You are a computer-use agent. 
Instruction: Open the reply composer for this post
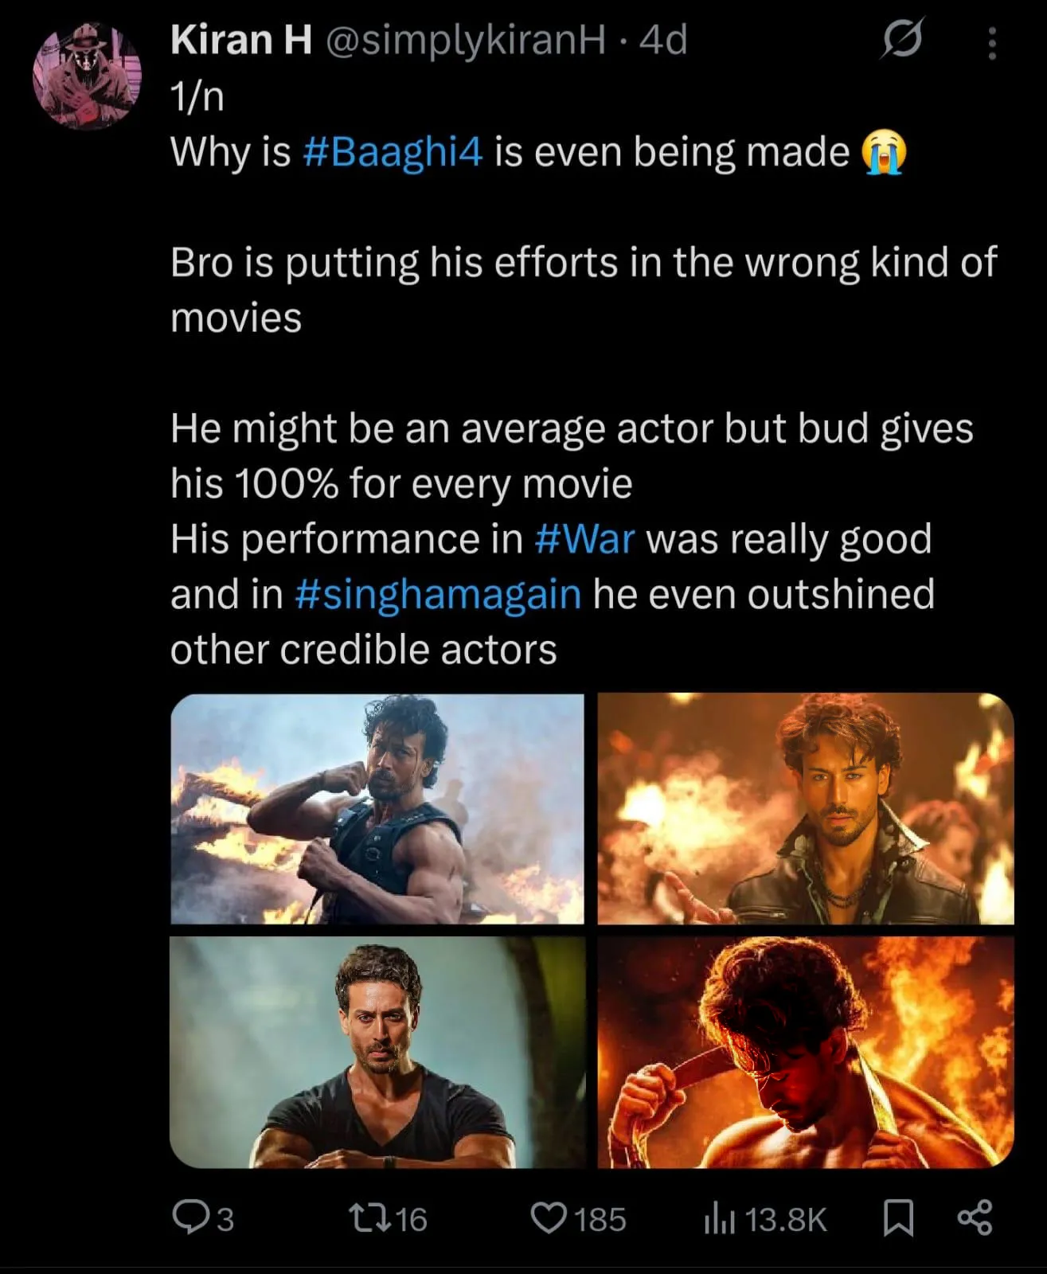tap(193, 1216)
